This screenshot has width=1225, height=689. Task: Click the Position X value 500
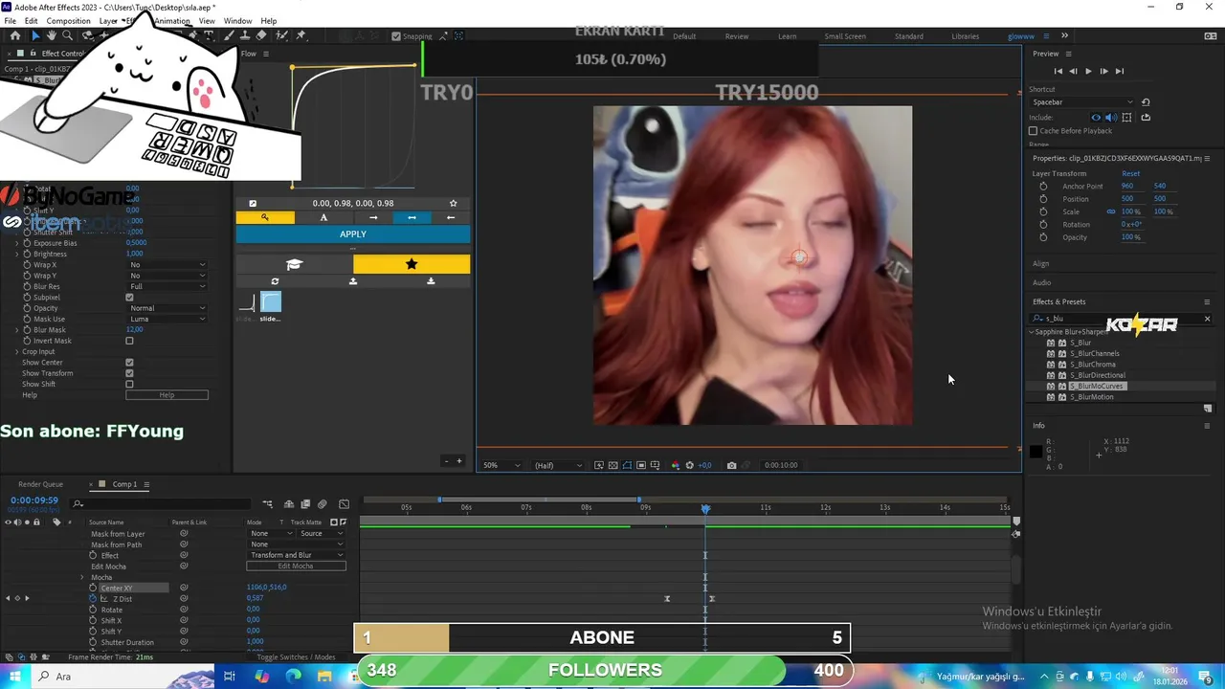(1127, 199)
